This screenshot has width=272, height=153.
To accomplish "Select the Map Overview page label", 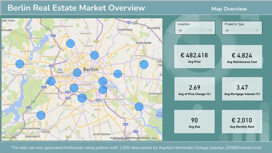I will point(229,9).
